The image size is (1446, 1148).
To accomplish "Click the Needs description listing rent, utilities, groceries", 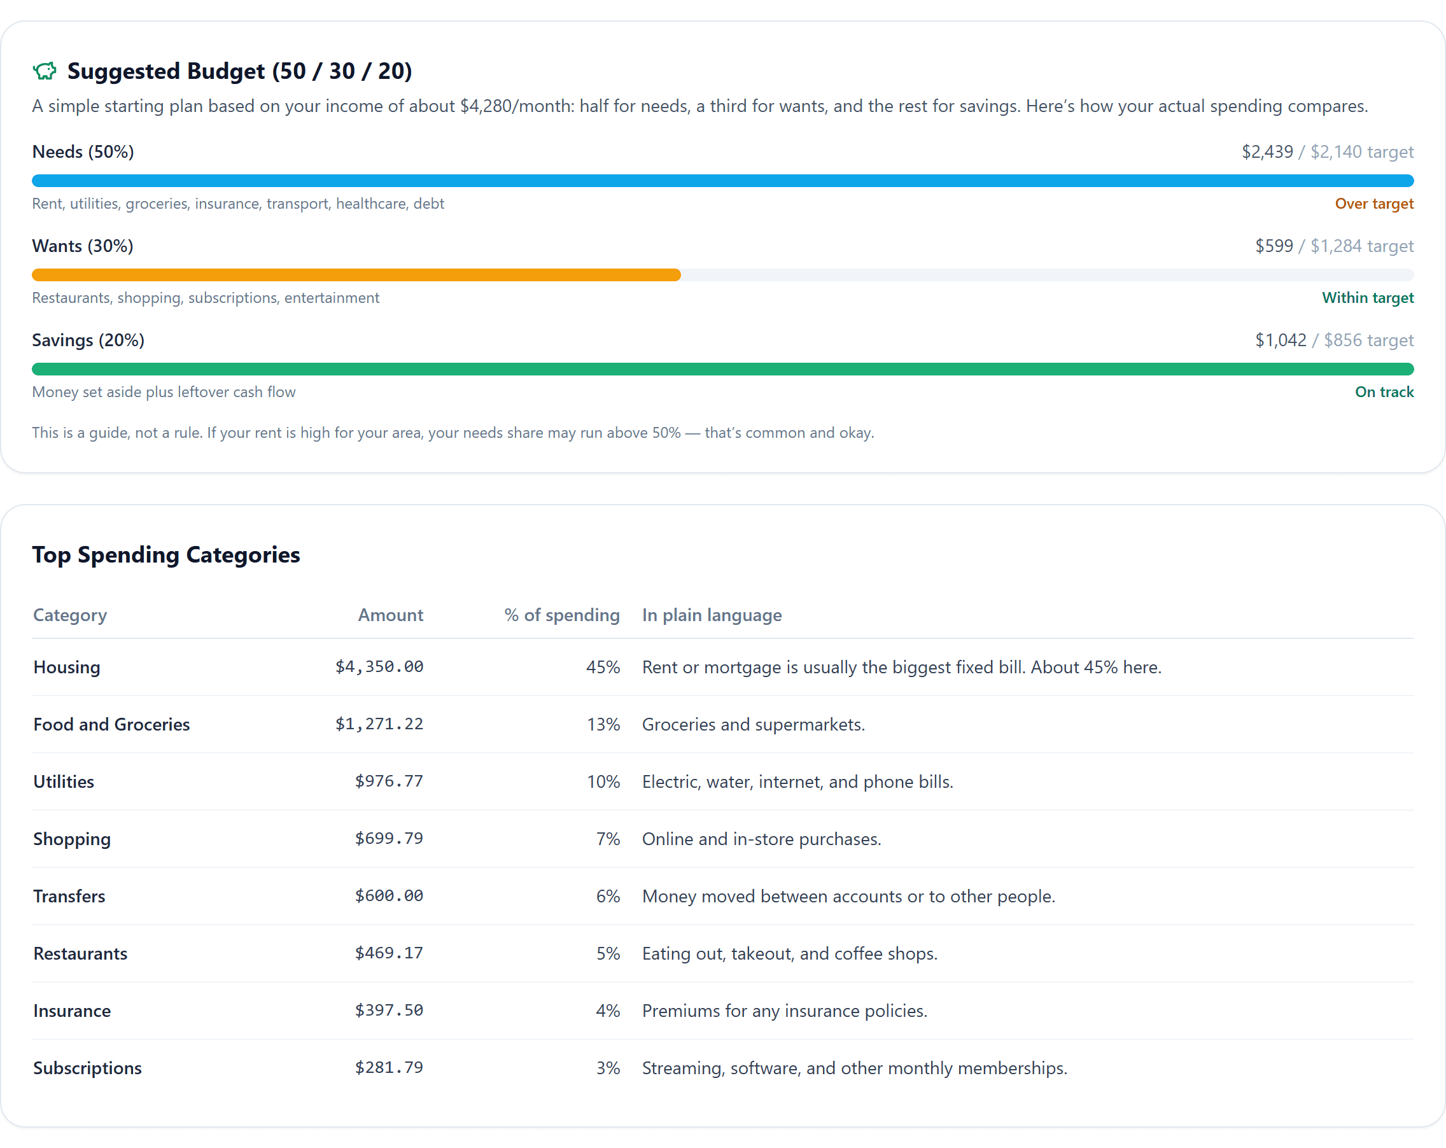I will pos(238,204).
